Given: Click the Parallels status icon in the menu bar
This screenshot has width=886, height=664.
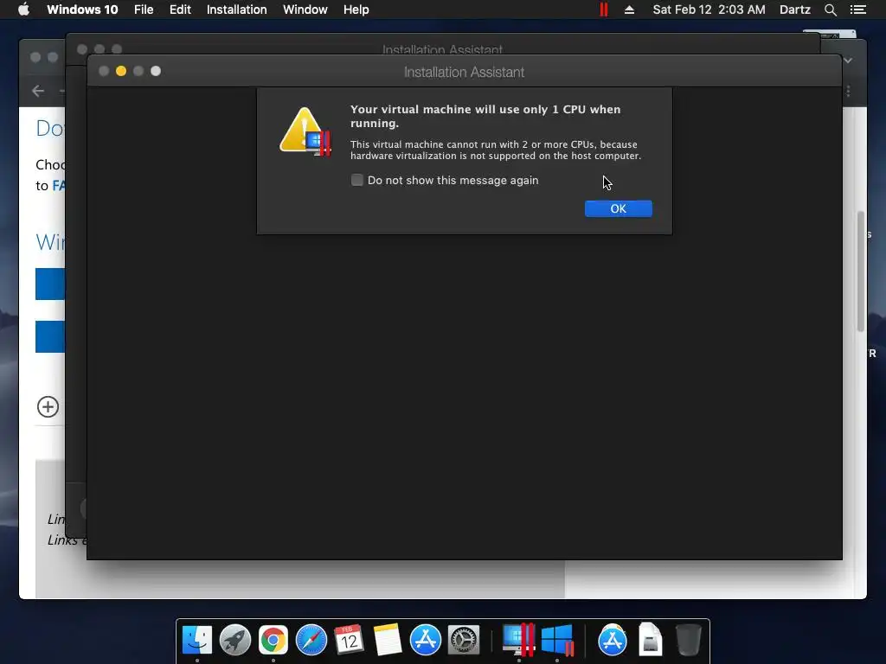Looking at the screenshot, I should tap(603, 10).
